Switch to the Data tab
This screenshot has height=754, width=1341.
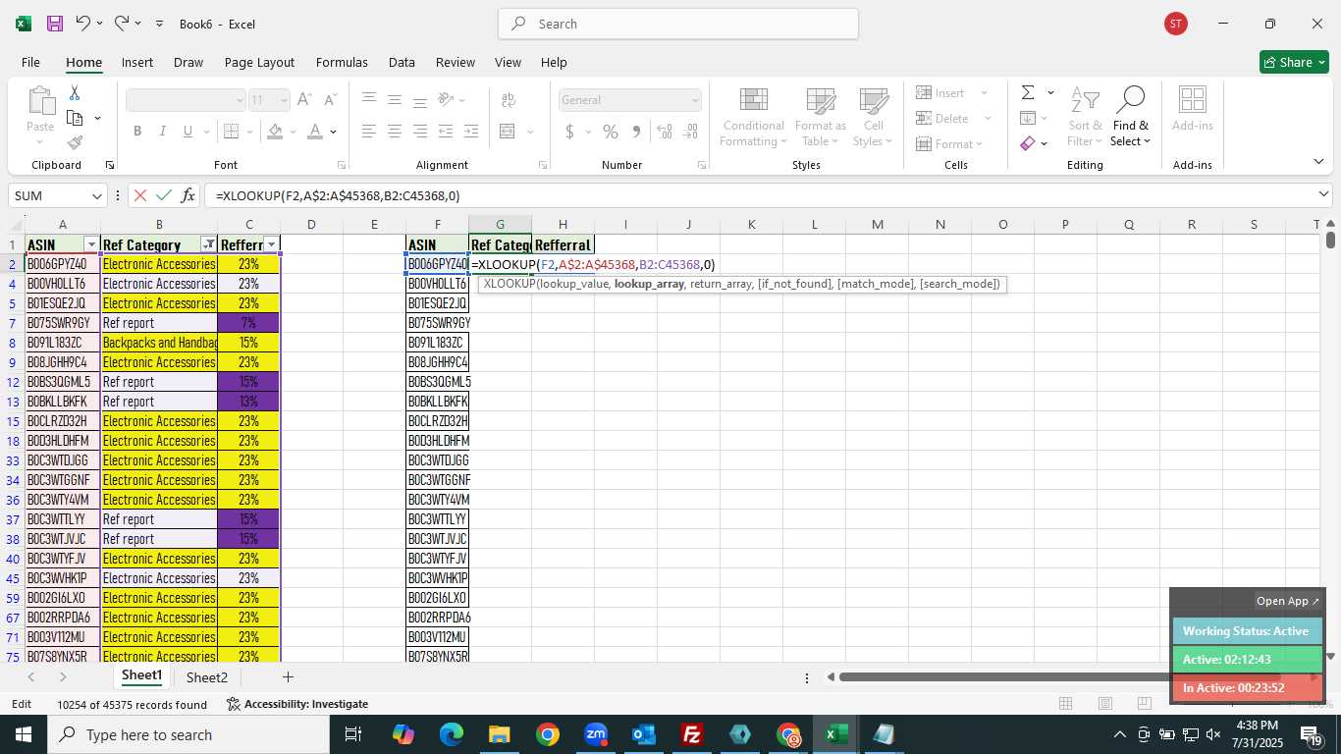pyautogui.click(x=402, y=62)
